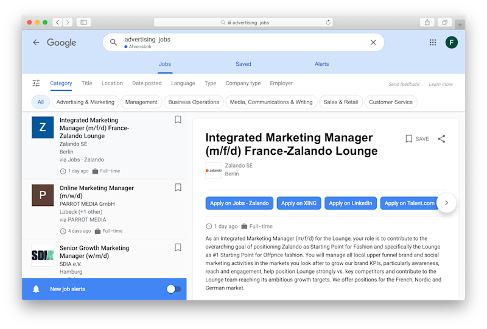The height and width of the screenshot is (329, 487).
Task: Show more apply options with arrow
Action: (x=446, y=203)
